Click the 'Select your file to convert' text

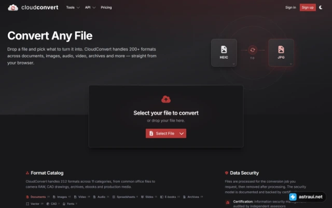166,113
